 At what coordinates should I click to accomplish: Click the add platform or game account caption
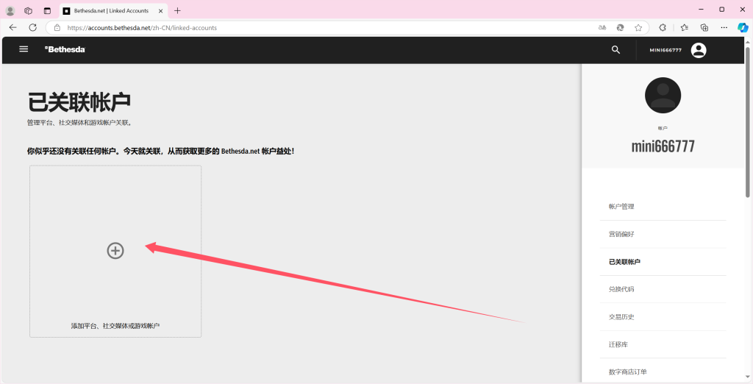(x=115, y=326)
